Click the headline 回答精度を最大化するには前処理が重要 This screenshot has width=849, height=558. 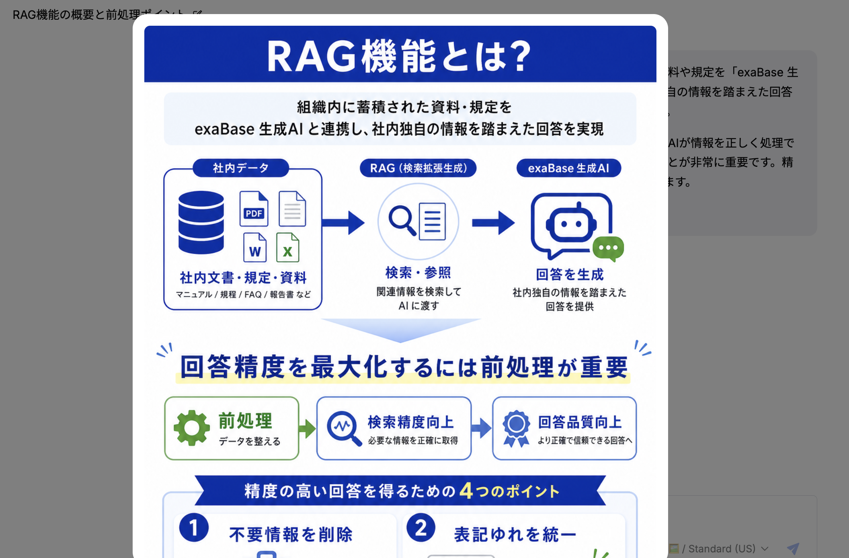[x=404, y=367]
